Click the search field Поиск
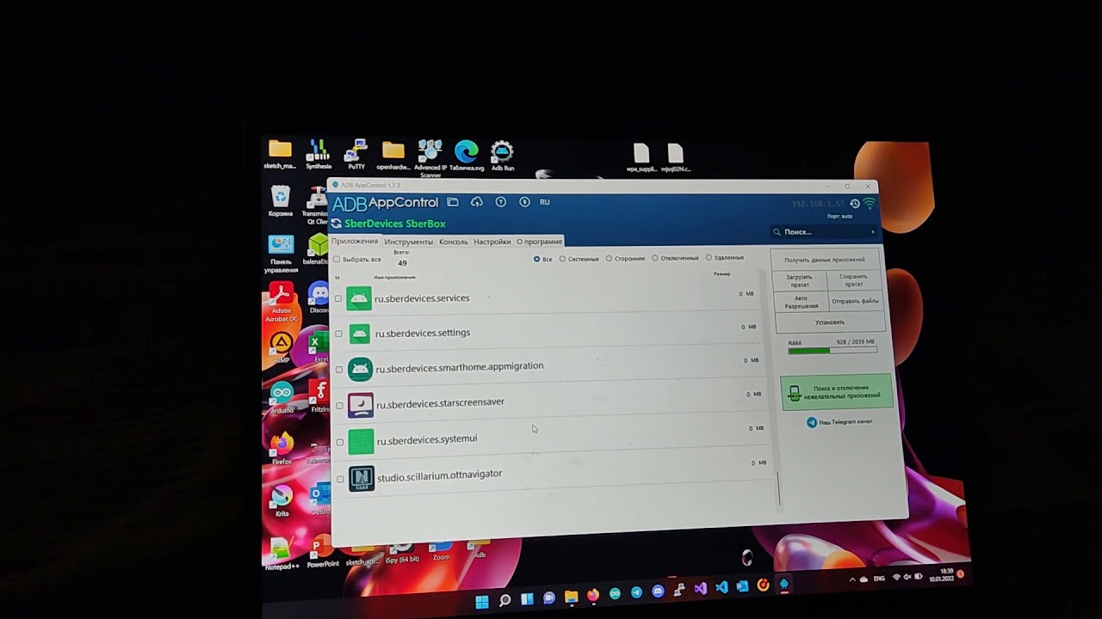The height and width of the screenshot is (619, 1102). [x=823, y=232]
